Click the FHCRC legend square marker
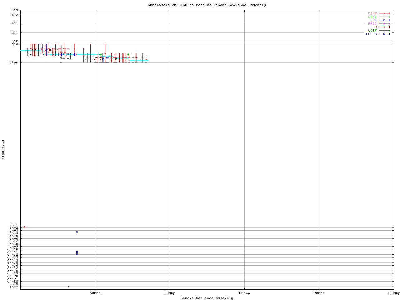The height and width of the screenshot is (300, 400). pyautogui.click(x=384, y=34)
